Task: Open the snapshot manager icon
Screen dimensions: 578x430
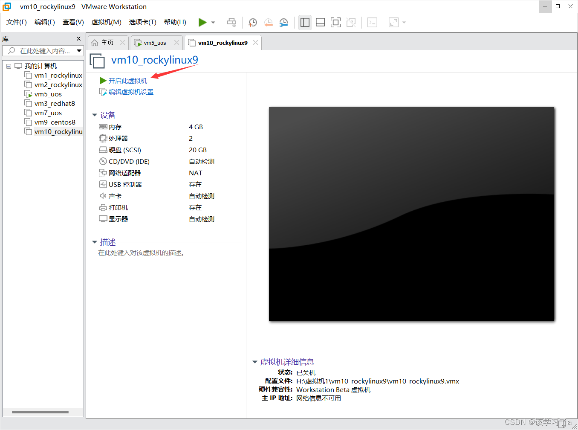Action: (283, 23)
